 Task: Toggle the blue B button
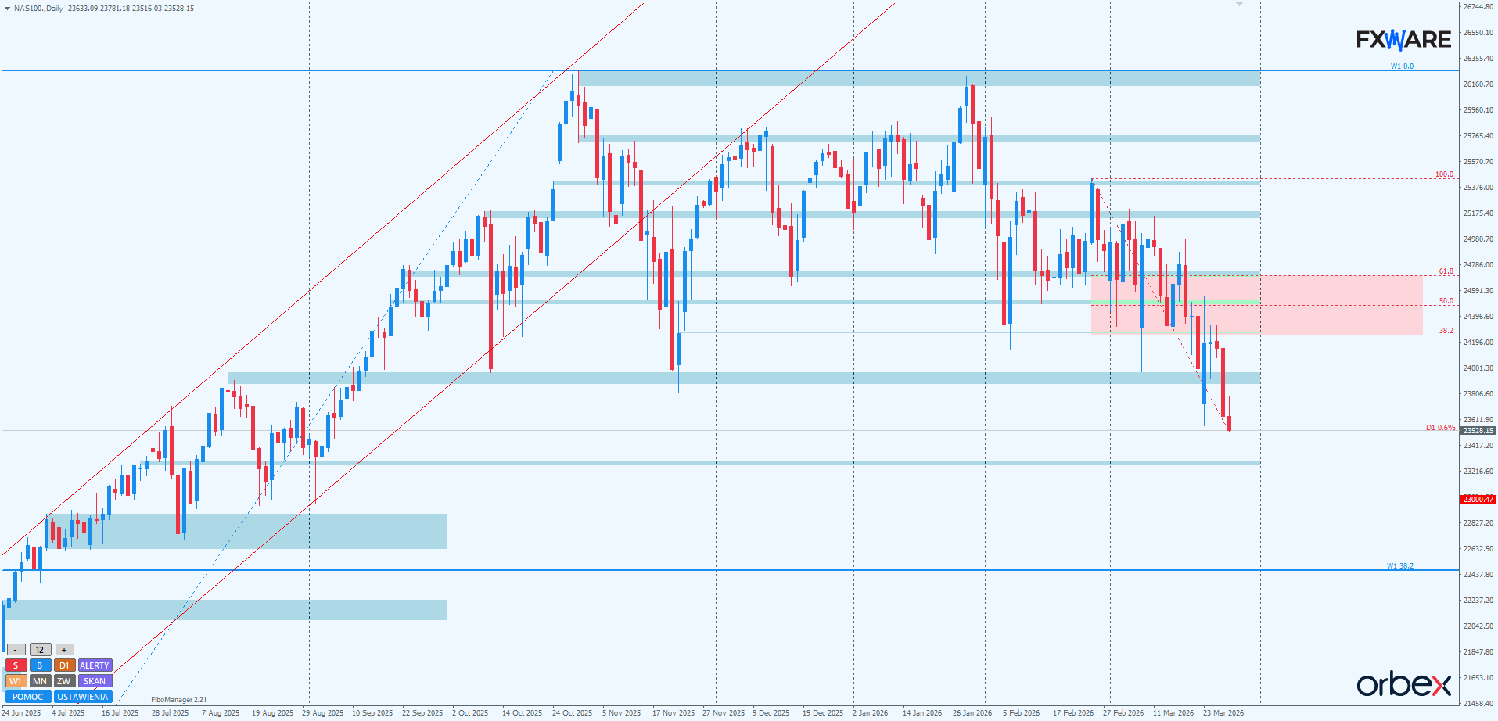pos(40,665)
